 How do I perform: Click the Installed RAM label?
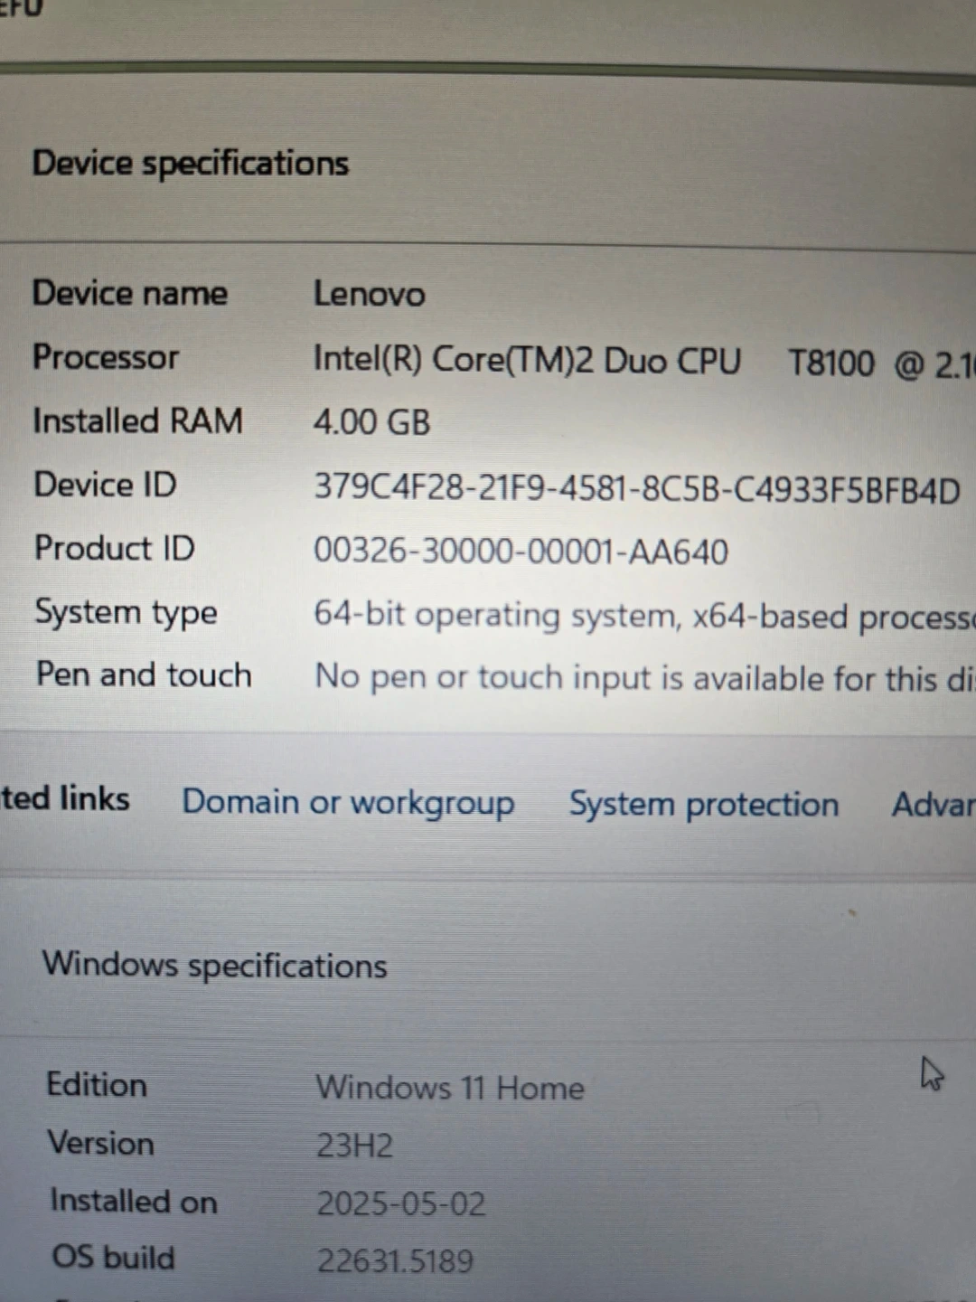pos(137,421)
